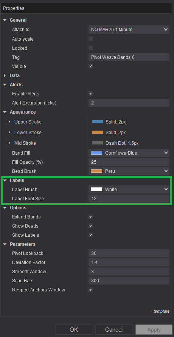Expand the Lower Stroke settings
174x337 pixels.
9,132
